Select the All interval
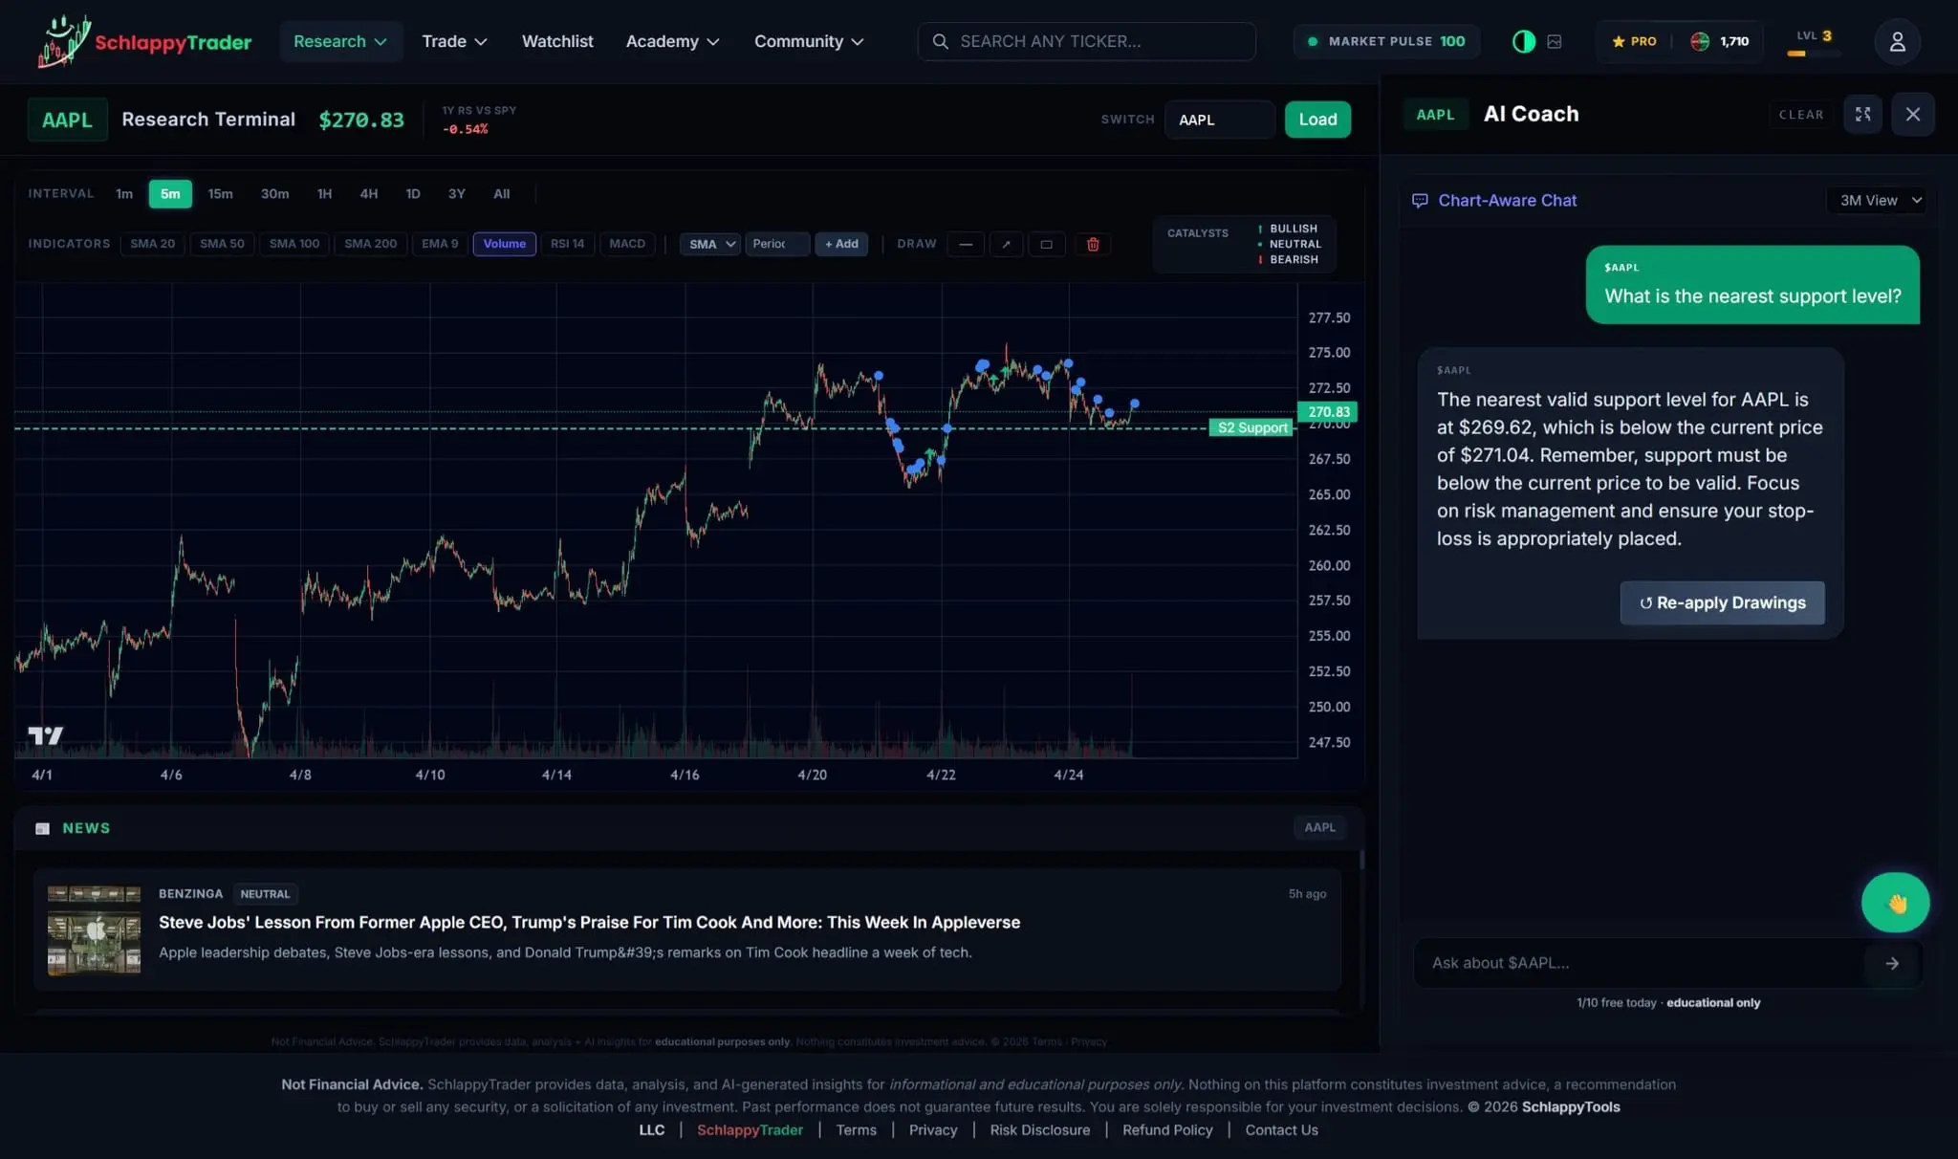Viewport: 1958px width, 1159px height. 501,194
